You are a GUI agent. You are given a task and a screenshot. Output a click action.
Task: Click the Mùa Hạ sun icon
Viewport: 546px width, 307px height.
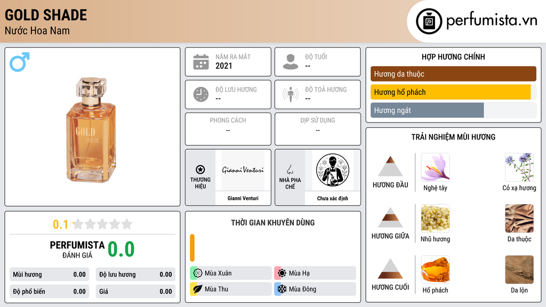pyautogui.click(x=282, y=273)
